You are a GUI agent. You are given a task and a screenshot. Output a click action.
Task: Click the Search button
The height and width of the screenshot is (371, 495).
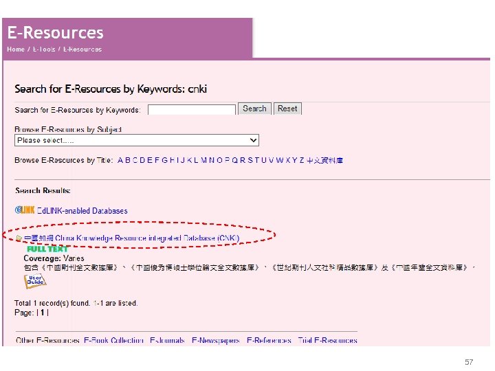[254, 109]
